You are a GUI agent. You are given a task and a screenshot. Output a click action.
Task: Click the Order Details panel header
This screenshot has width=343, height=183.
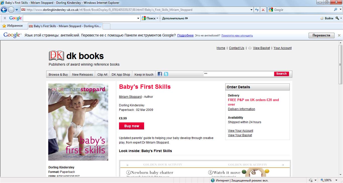coord(257,87)
